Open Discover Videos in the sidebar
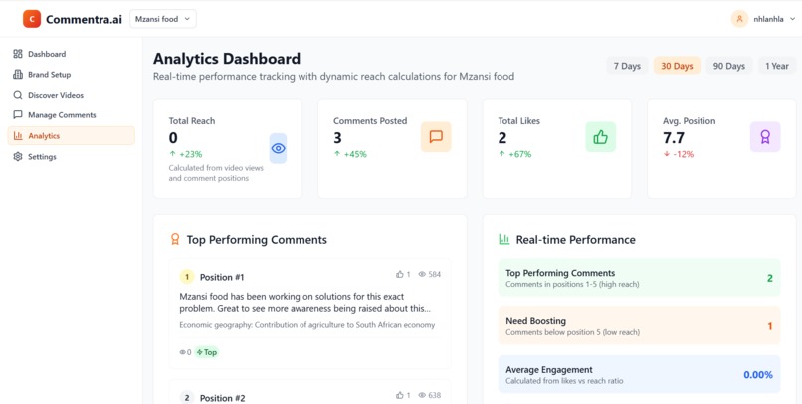 click(71, 95)
